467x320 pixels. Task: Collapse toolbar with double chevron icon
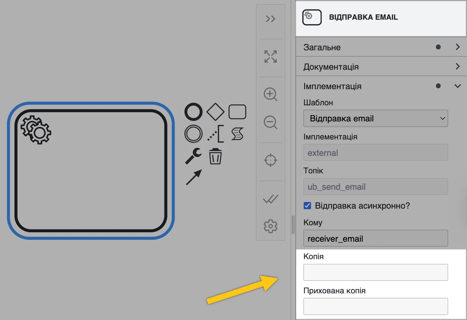point(270,19)
